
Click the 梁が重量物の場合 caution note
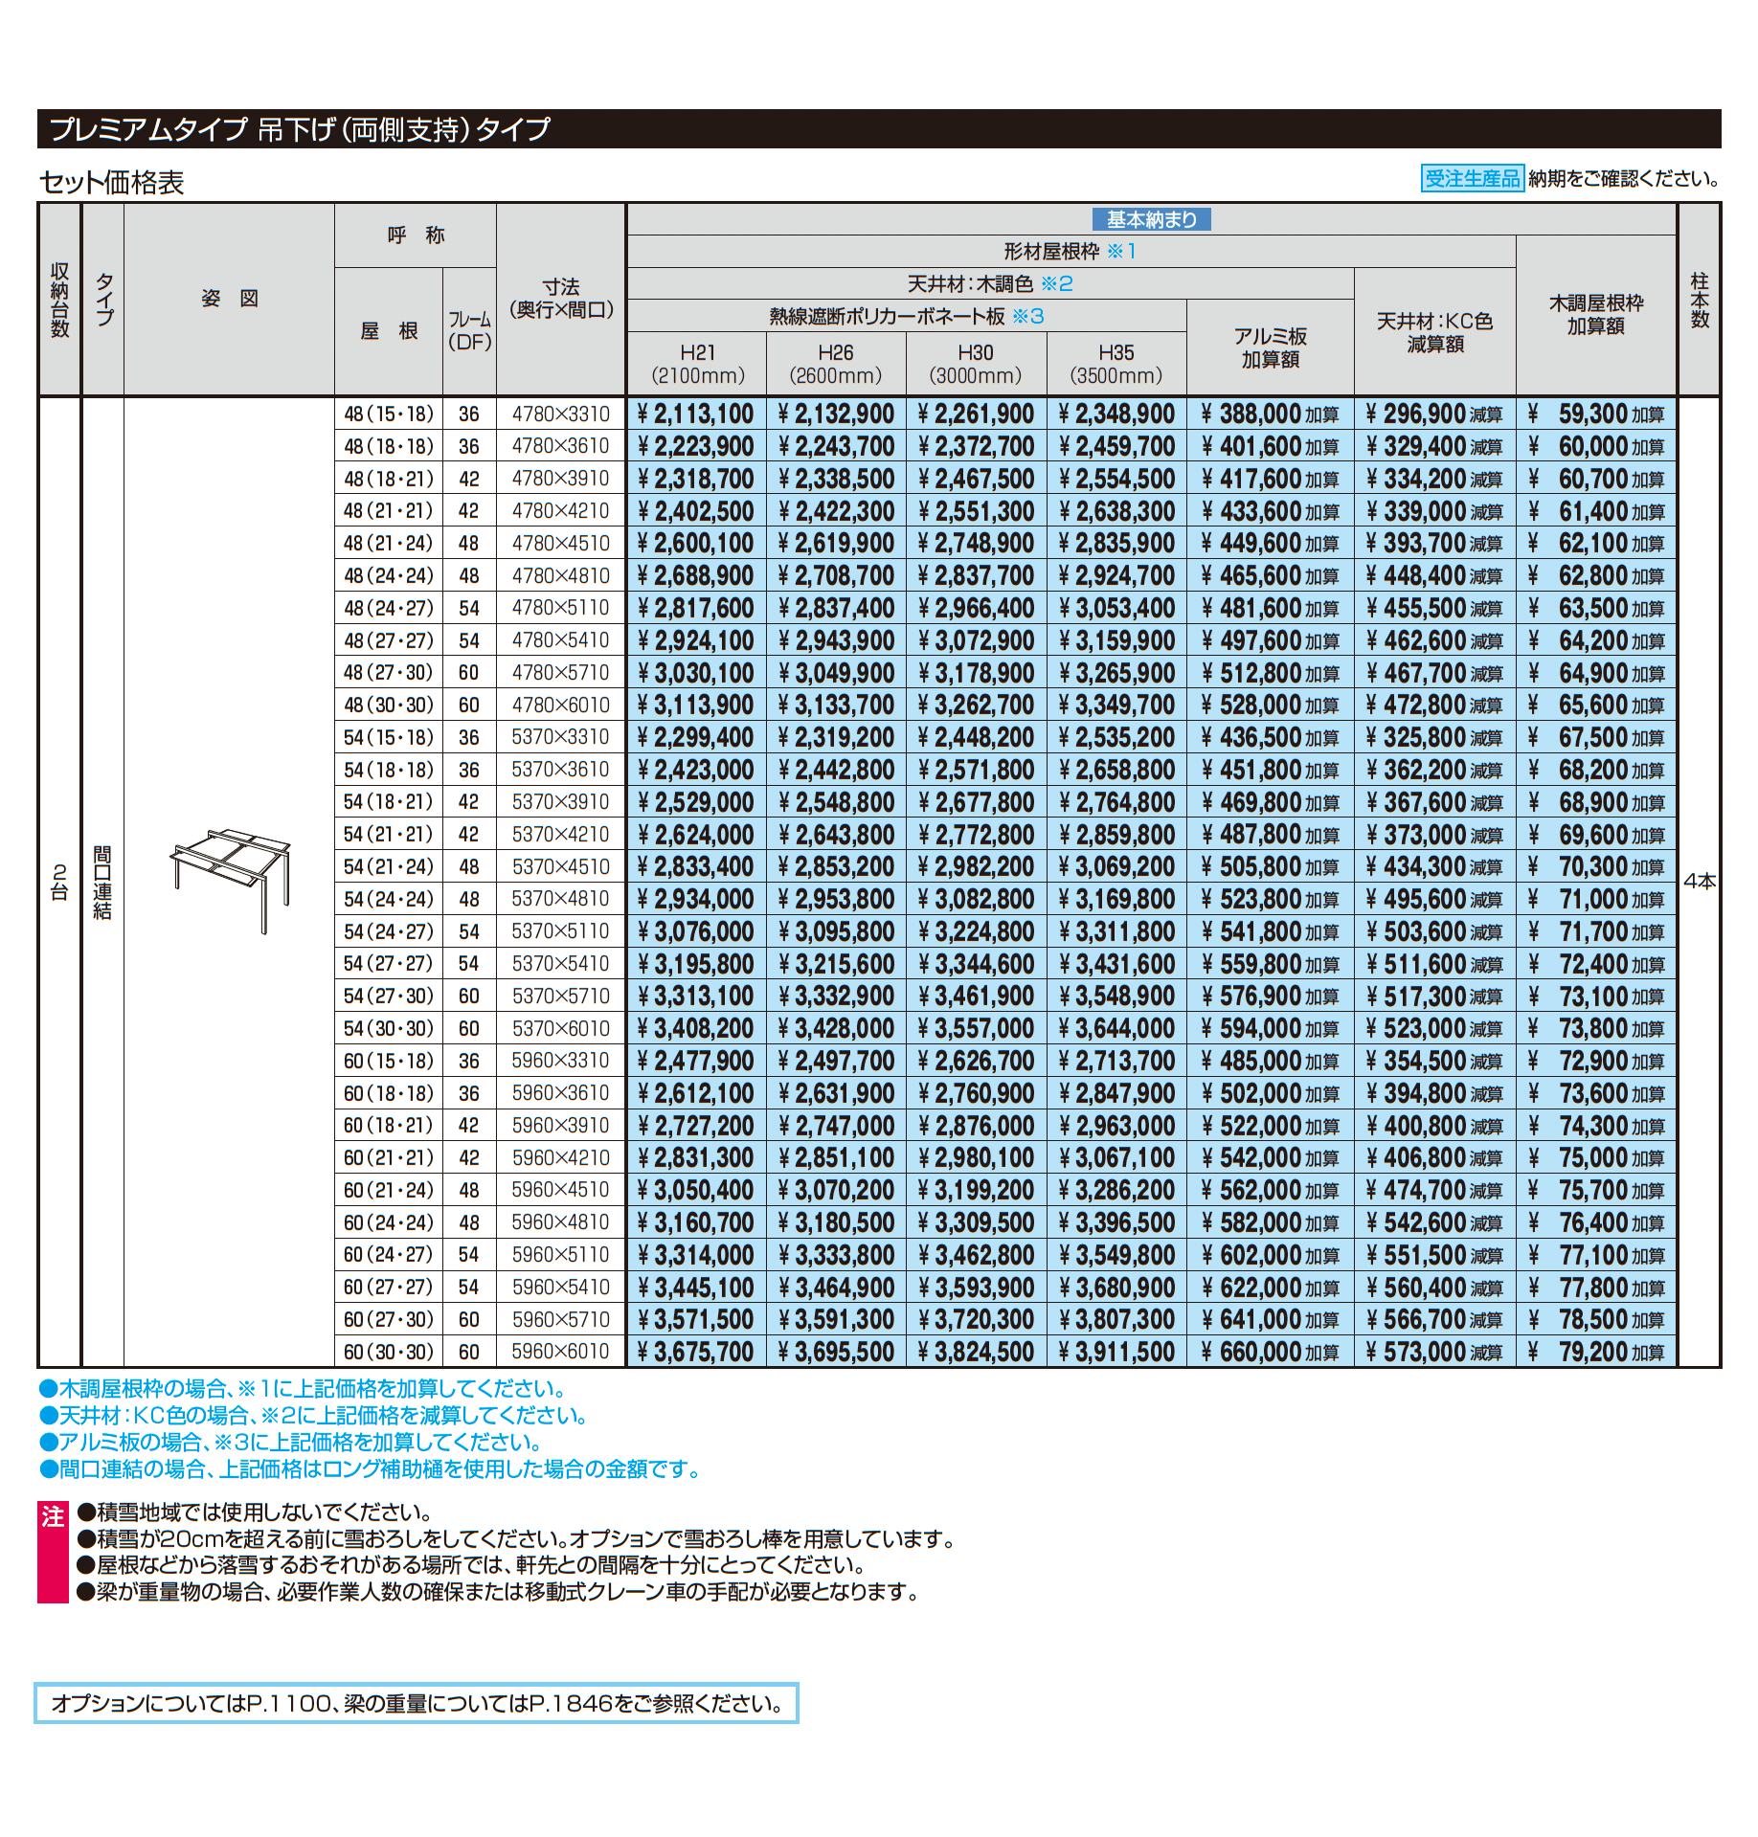click(x=499, y=1592)
